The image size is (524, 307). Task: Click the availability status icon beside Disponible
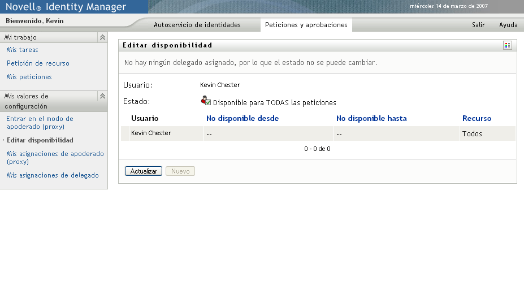point(206,101)
